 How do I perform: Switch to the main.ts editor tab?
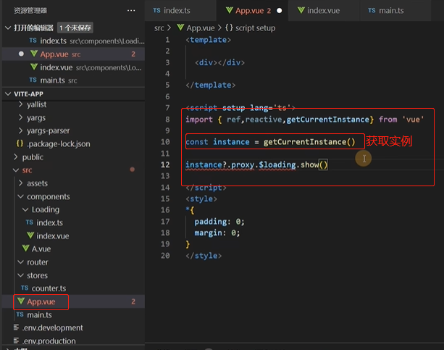385,10
